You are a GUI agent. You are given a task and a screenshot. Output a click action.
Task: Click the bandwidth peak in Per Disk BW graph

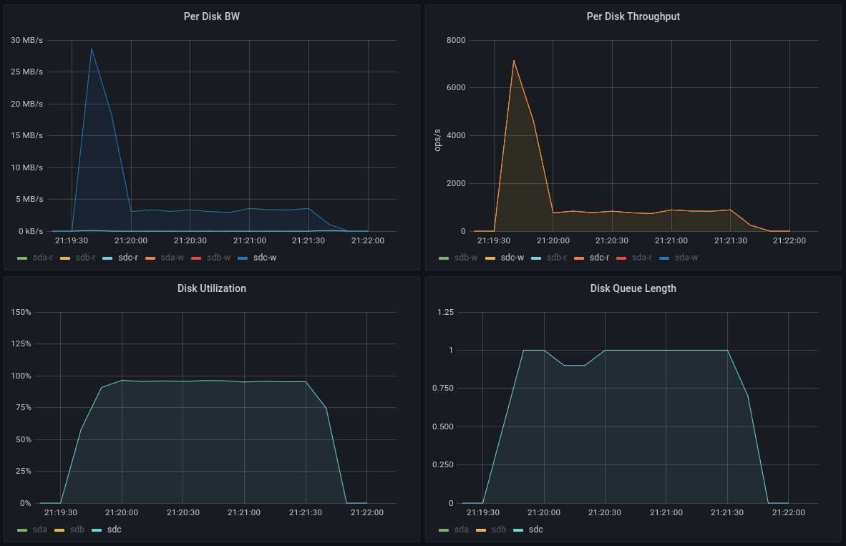(x=91, y=48)
